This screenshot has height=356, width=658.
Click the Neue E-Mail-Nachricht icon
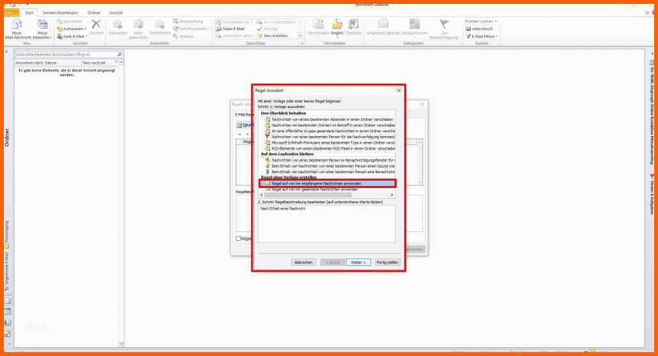click(17, 25)
